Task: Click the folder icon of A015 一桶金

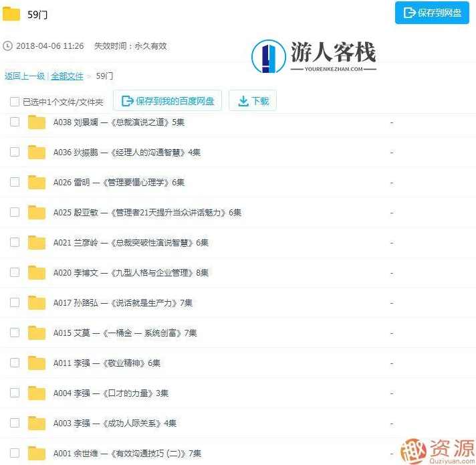Action: click(x=37, y=333)
